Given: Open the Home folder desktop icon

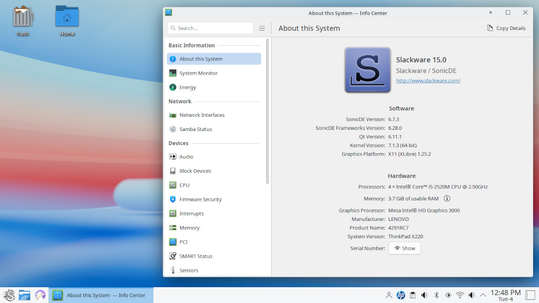Looking at the screenshot, I should [x=67, y=21].
